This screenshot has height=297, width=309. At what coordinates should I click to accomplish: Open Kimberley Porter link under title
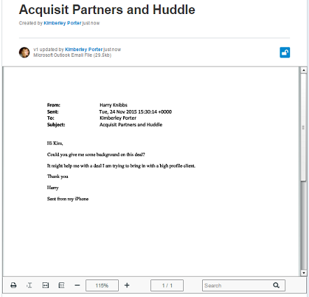[62, 23]
